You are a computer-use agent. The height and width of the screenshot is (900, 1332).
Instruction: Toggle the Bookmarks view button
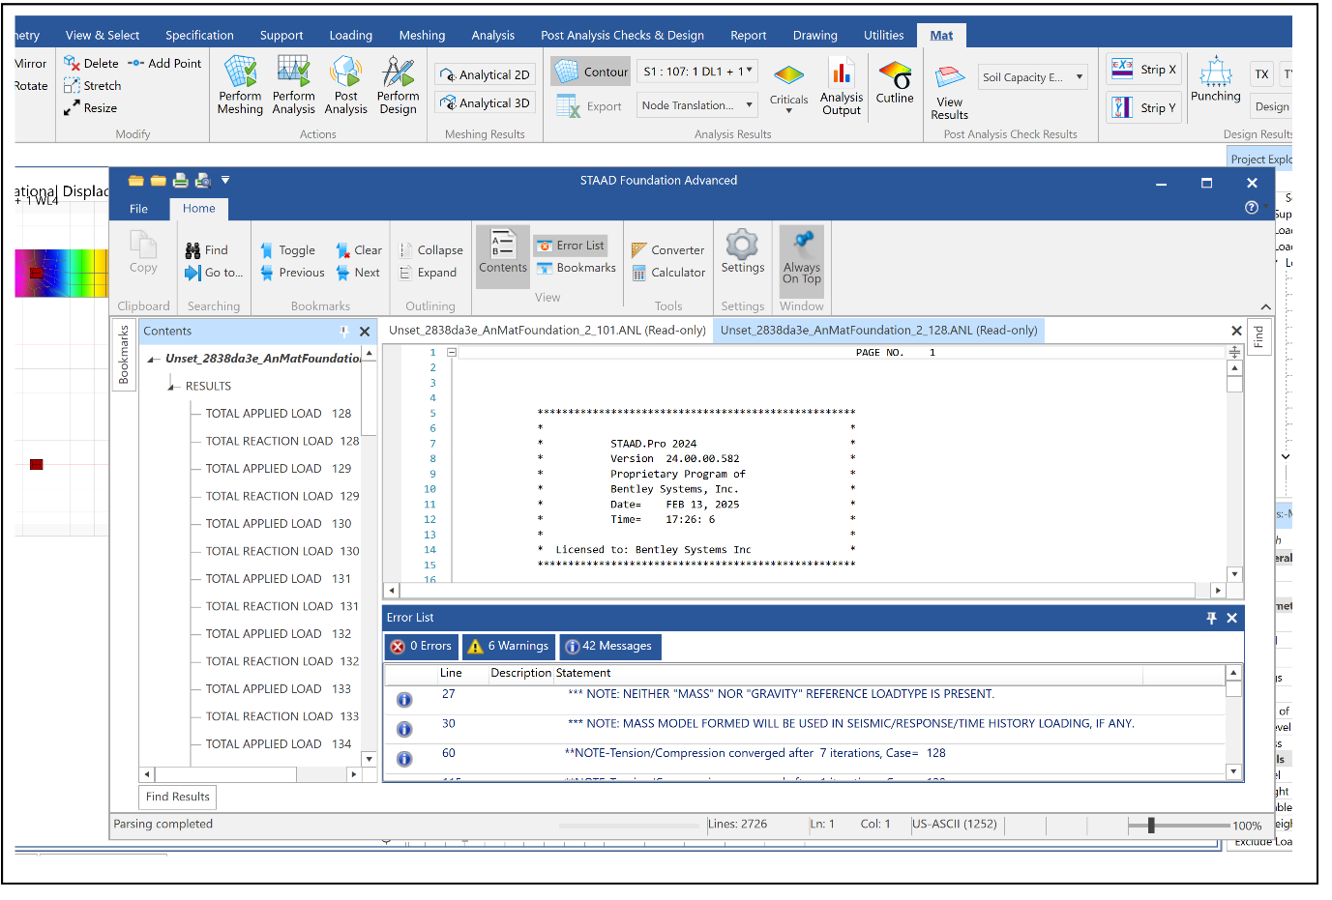coord(576,268)
